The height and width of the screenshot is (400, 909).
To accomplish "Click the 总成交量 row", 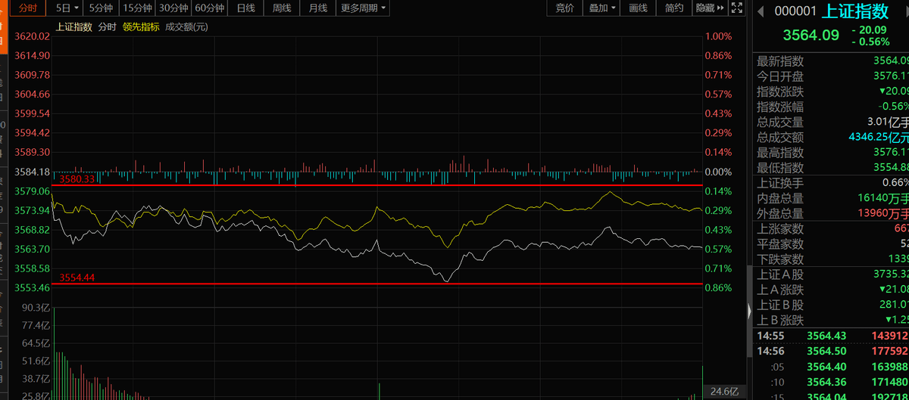I will click(x=832, y=122).
